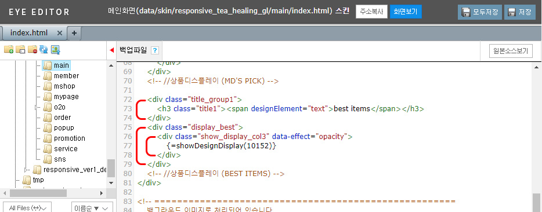Open the sns folder

point(60,159)
